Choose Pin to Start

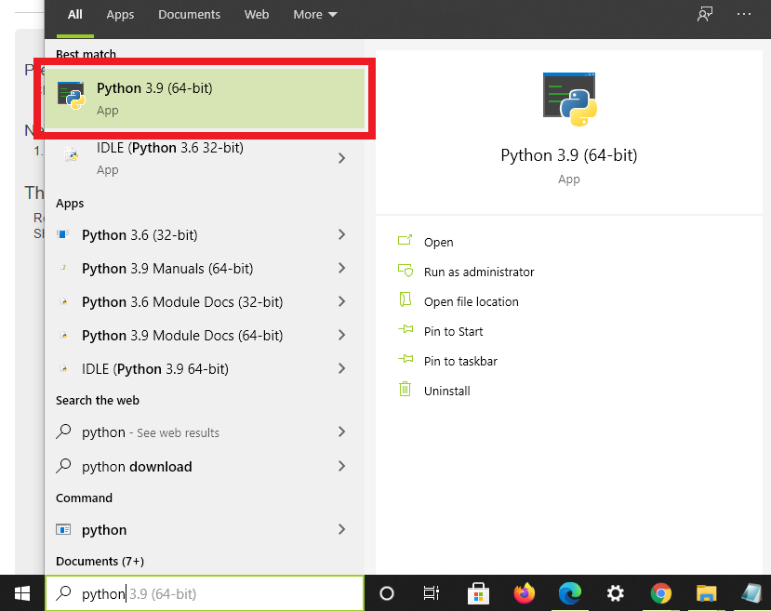click(x=453, y=331)
